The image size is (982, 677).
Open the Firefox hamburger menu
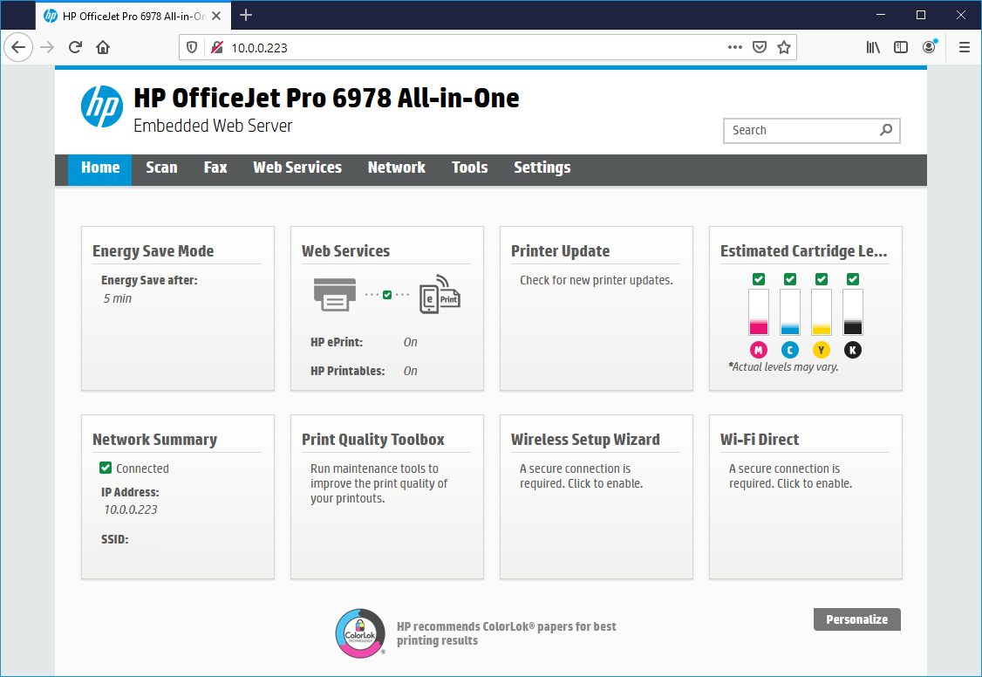[x=965, y=48]
